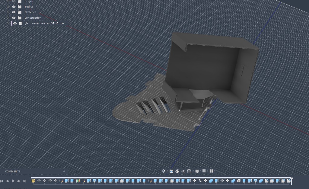This screenshot has width=309, height=189.
Task: Expand the Sketches folder
Action: click(x=8, y=12)
